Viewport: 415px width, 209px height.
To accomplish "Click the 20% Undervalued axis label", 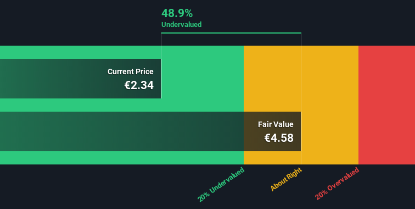I will pyautogui.click(x=221, y=184).
